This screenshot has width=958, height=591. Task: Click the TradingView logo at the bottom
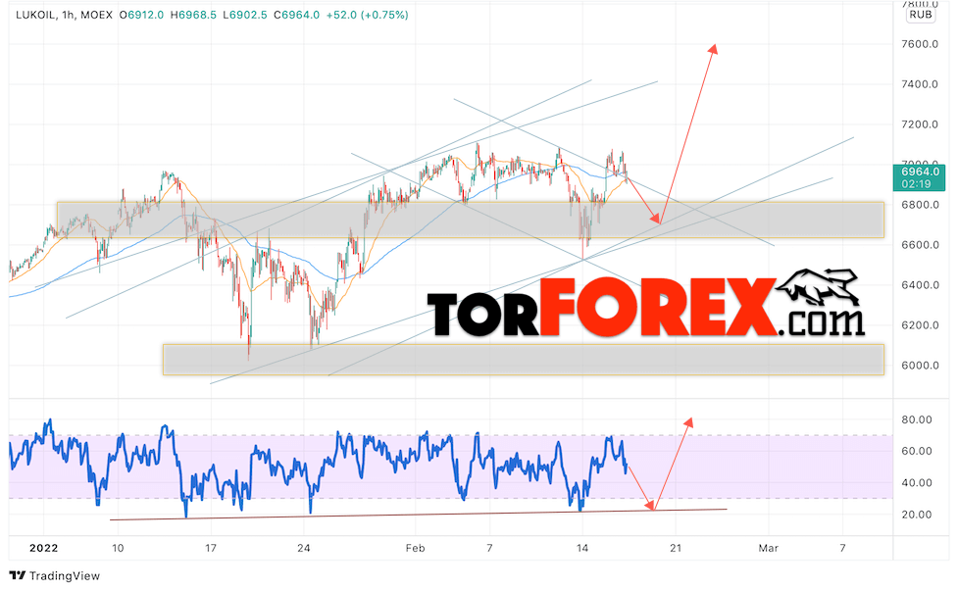coord(54,575)
